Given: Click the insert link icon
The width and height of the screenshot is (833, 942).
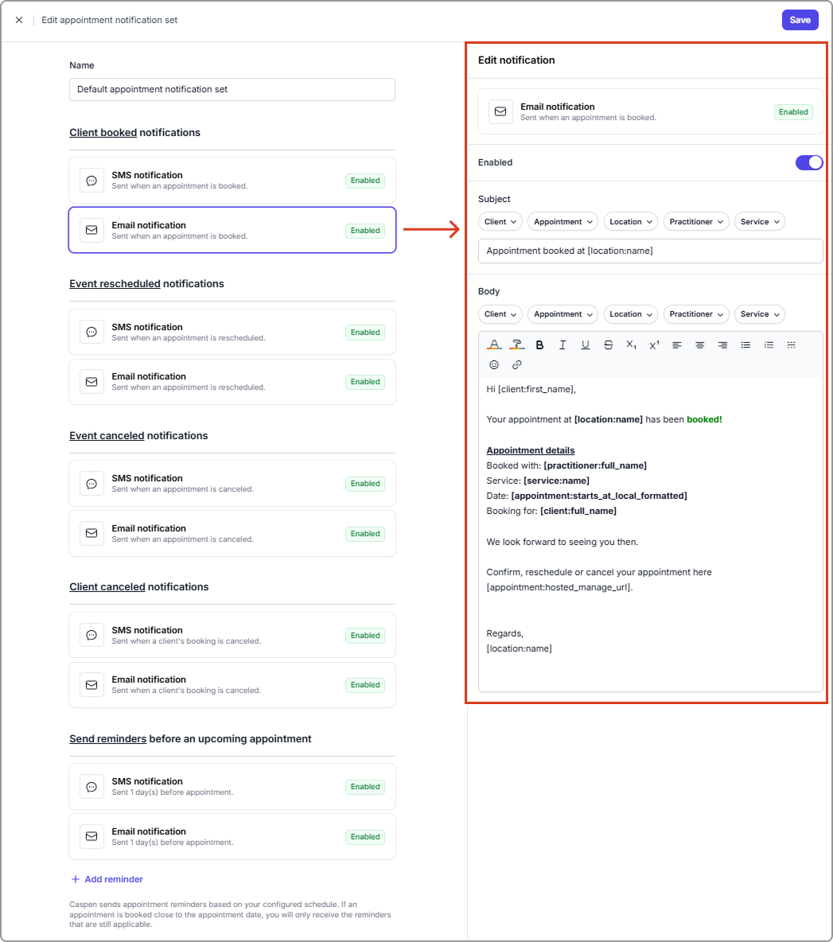Looking at the screenshot, I should [516, 365].
